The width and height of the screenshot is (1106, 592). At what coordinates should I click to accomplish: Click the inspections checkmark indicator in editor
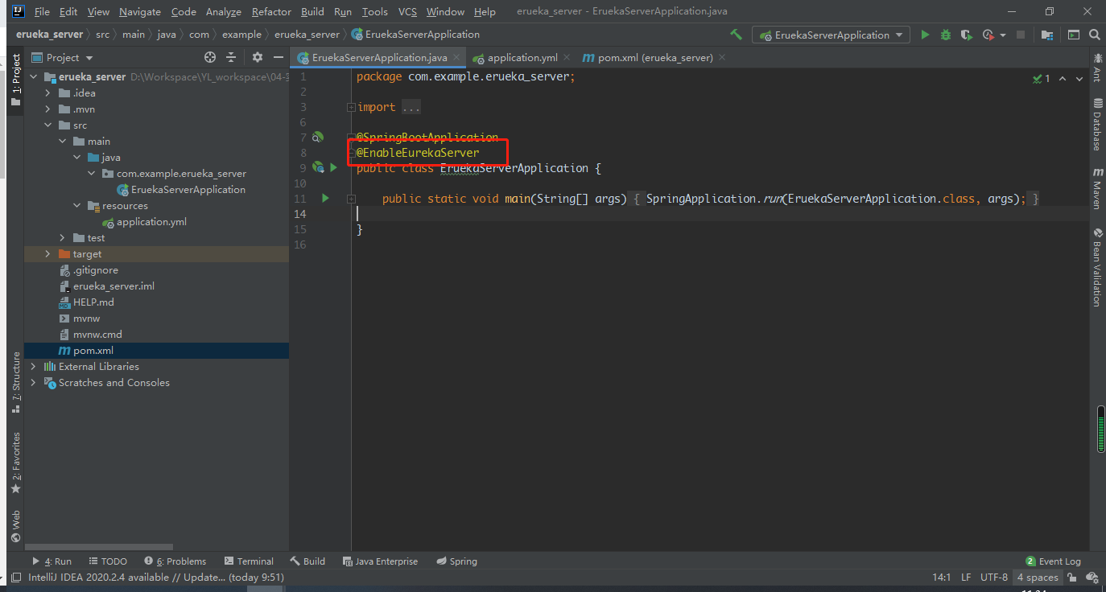point(1042,79)
